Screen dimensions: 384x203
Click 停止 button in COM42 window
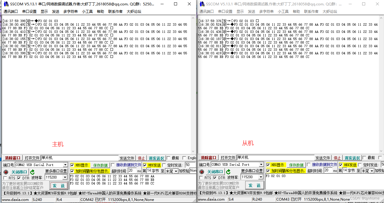point(141,158)
